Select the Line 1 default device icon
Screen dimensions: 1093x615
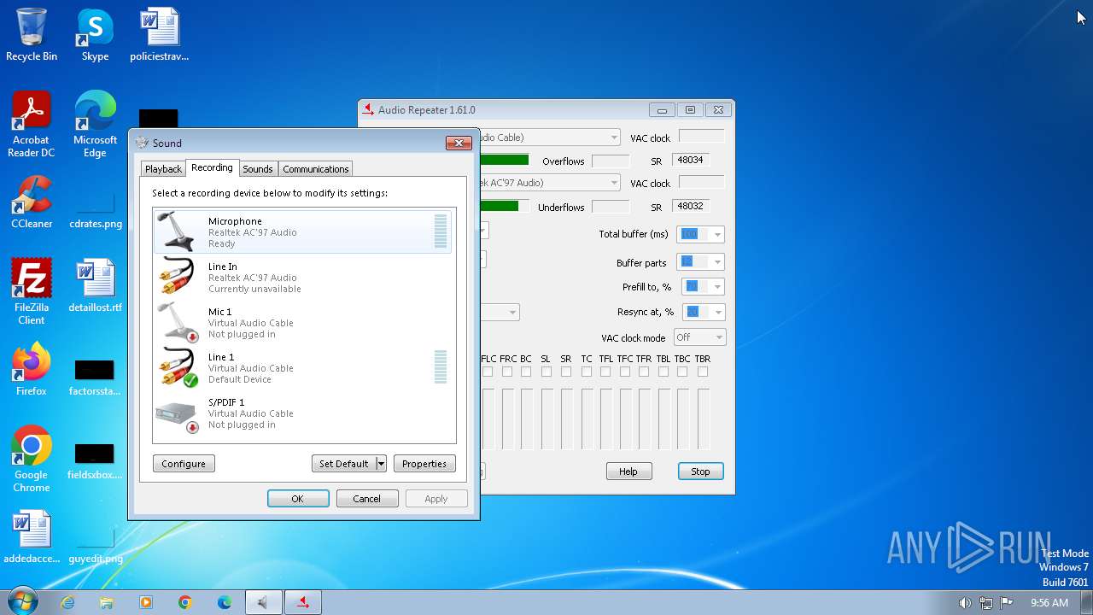(x=178, y=367)
